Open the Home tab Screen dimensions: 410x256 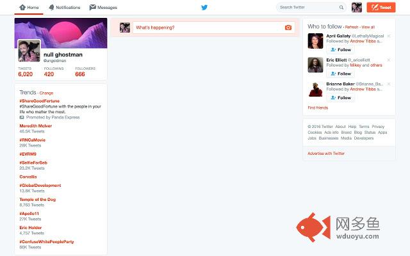click(29, 7)
